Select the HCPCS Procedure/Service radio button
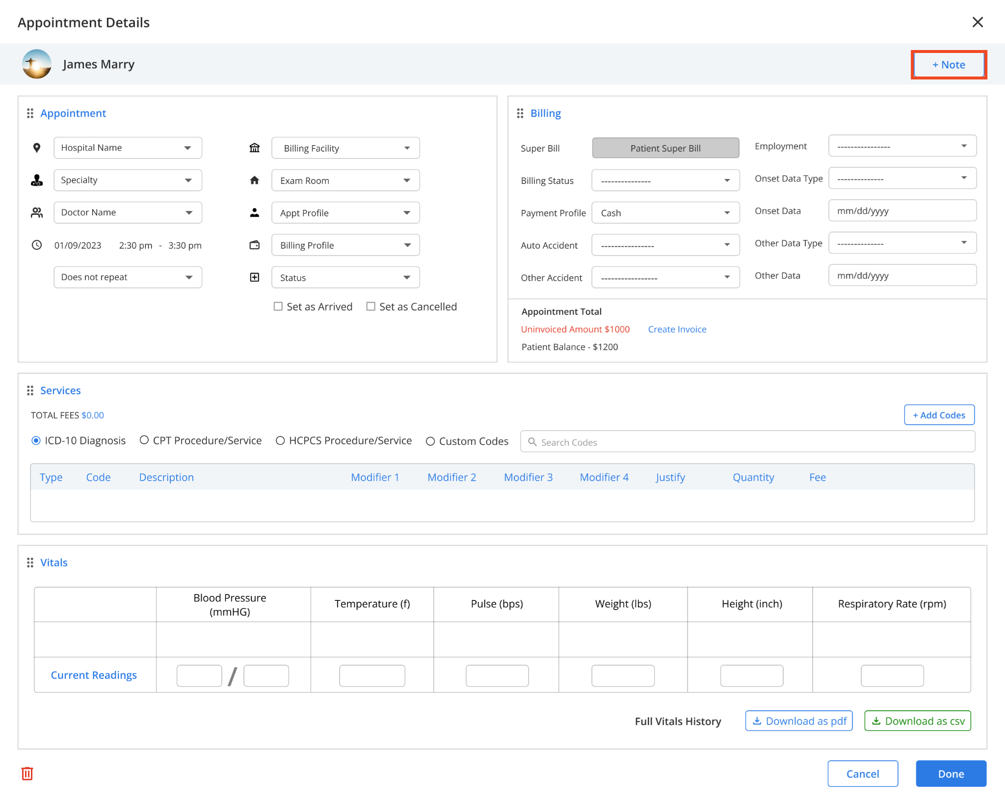Image resolution: width=1005 pixels, height=800 pixels. (x=280, y=440)
